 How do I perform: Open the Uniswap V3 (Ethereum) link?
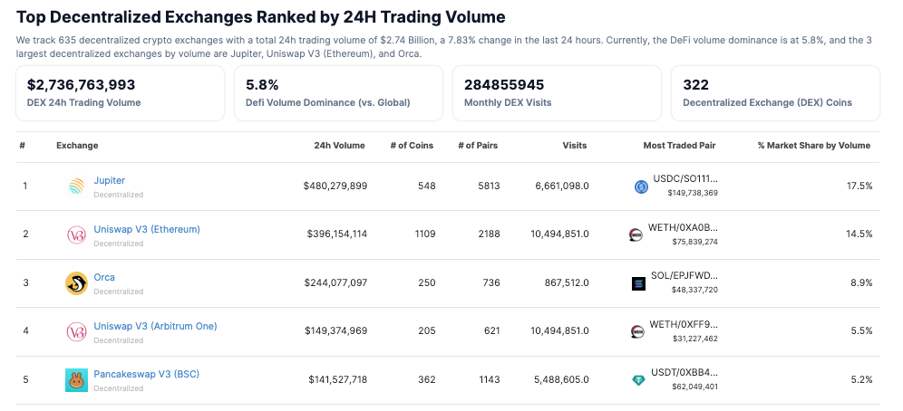[147, 229]
